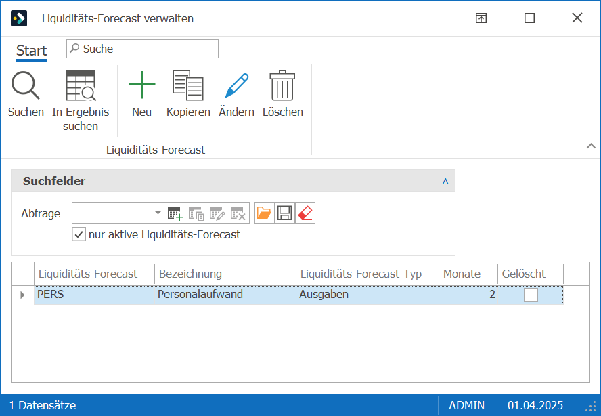Add new query with table-plus icon

point(175,213)
